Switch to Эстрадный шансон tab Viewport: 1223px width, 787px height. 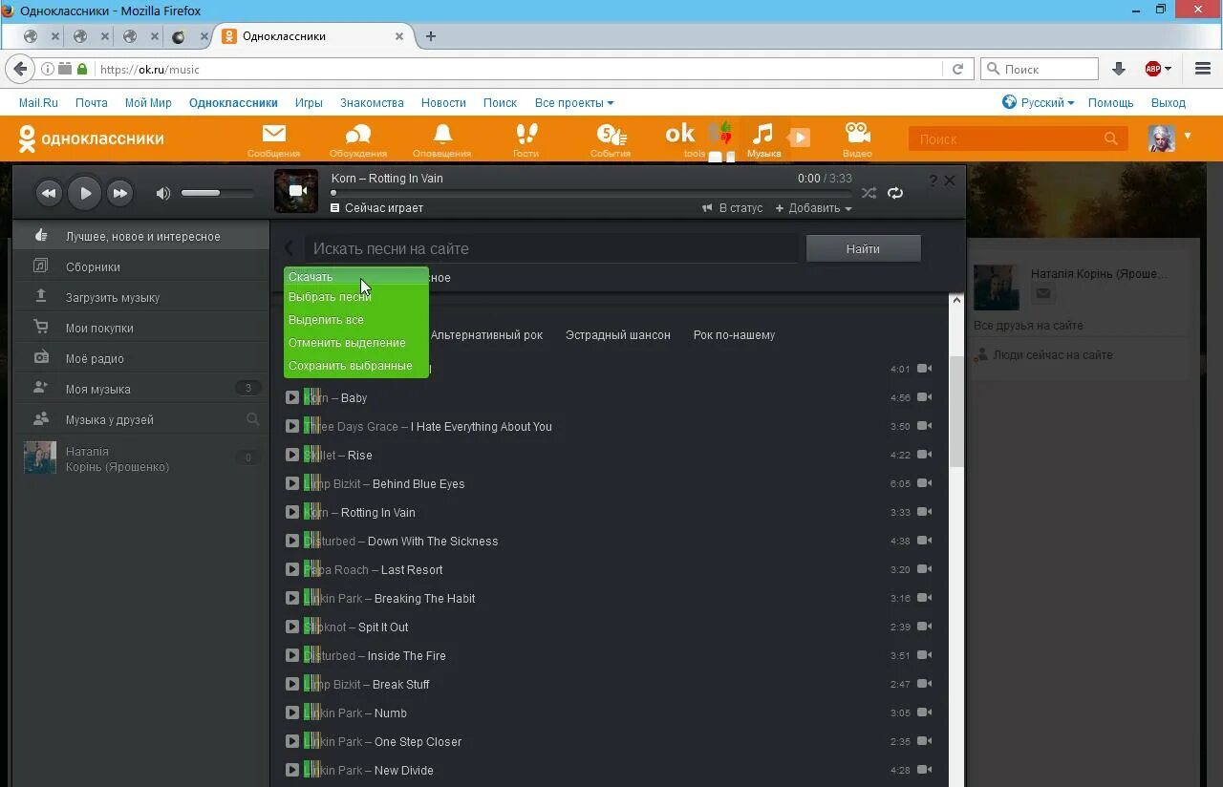coord(618,335)
